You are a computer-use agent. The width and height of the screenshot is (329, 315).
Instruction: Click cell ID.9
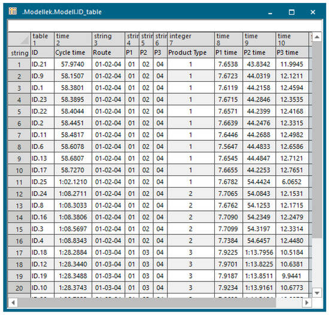click(42, 76)
